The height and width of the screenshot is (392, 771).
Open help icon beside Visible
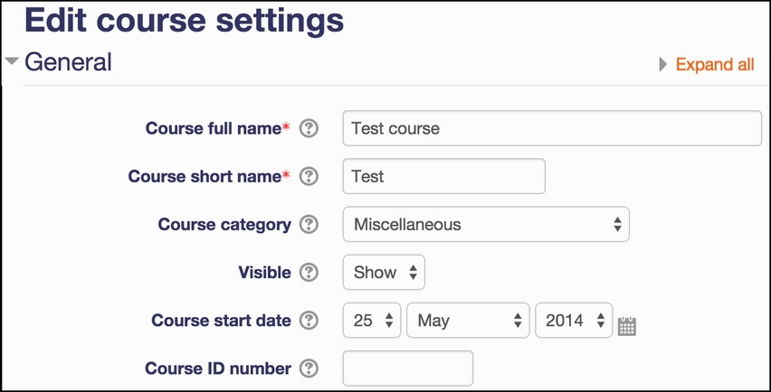pos(309,272)
